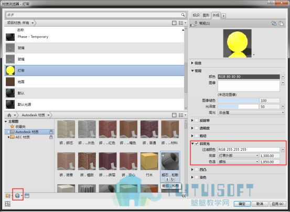Viewport: 290px width, 212px height.
Task: Click lock icon on Autodesk 材质 row
Action: pos(51,132)
